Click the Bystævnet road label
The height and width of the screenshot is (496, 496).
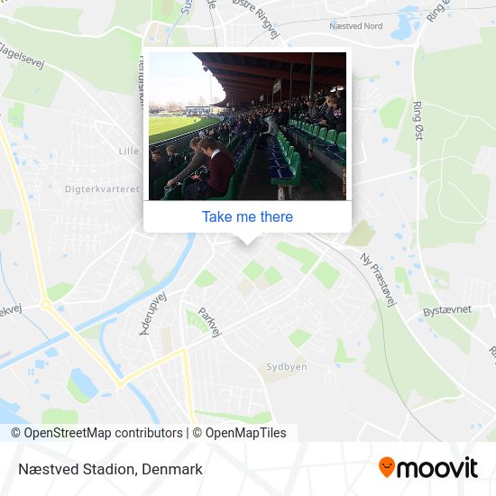[x=447, y=310]
